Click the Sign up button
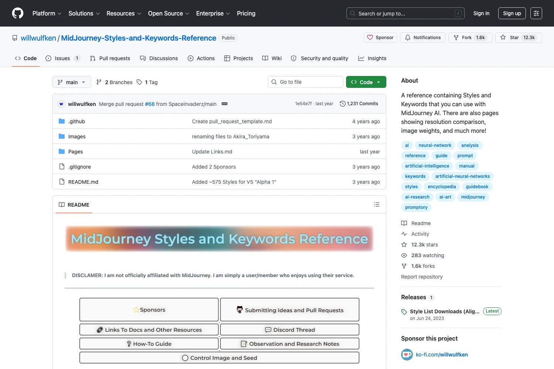554x369 pixels. (x=512, y=13)
